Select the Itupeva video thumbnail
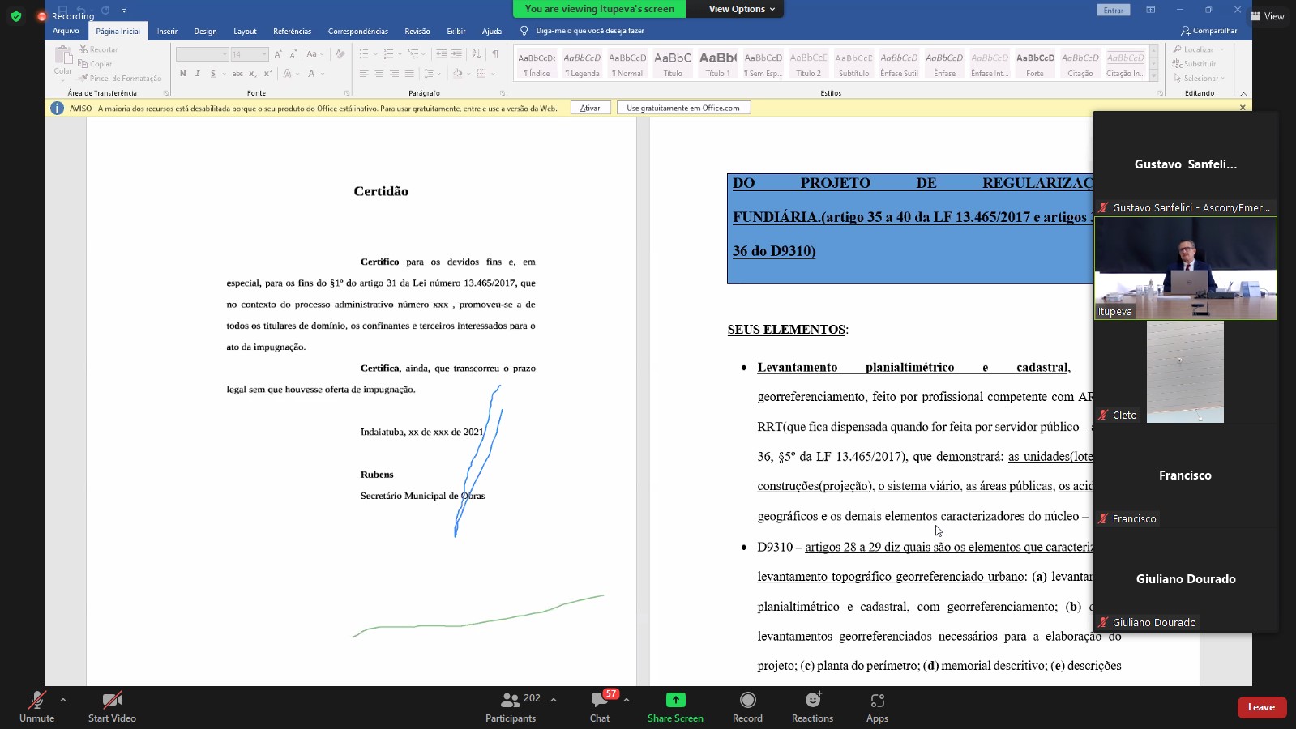The image size is (1296, 729). [1185, 269]
